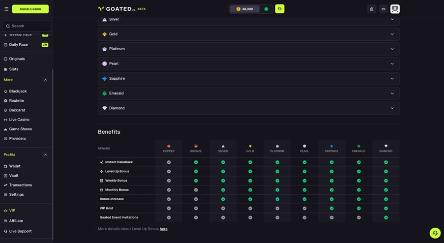Expand the Pearl tier chevron
This screenshot has height=243, width=444.
392,64
